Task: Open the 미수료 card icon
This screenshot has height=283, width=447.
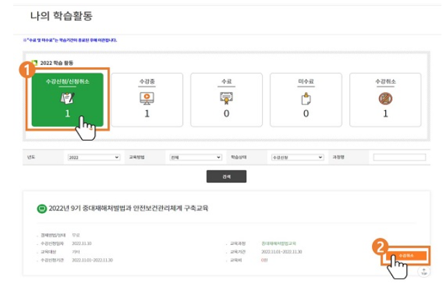Action: coord(306,100)
